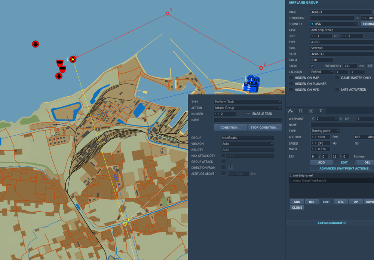Viewport: 374px width, 260px height.
Task: Toggle the Late Activation checkbox
Action: [x=337, y=90]
